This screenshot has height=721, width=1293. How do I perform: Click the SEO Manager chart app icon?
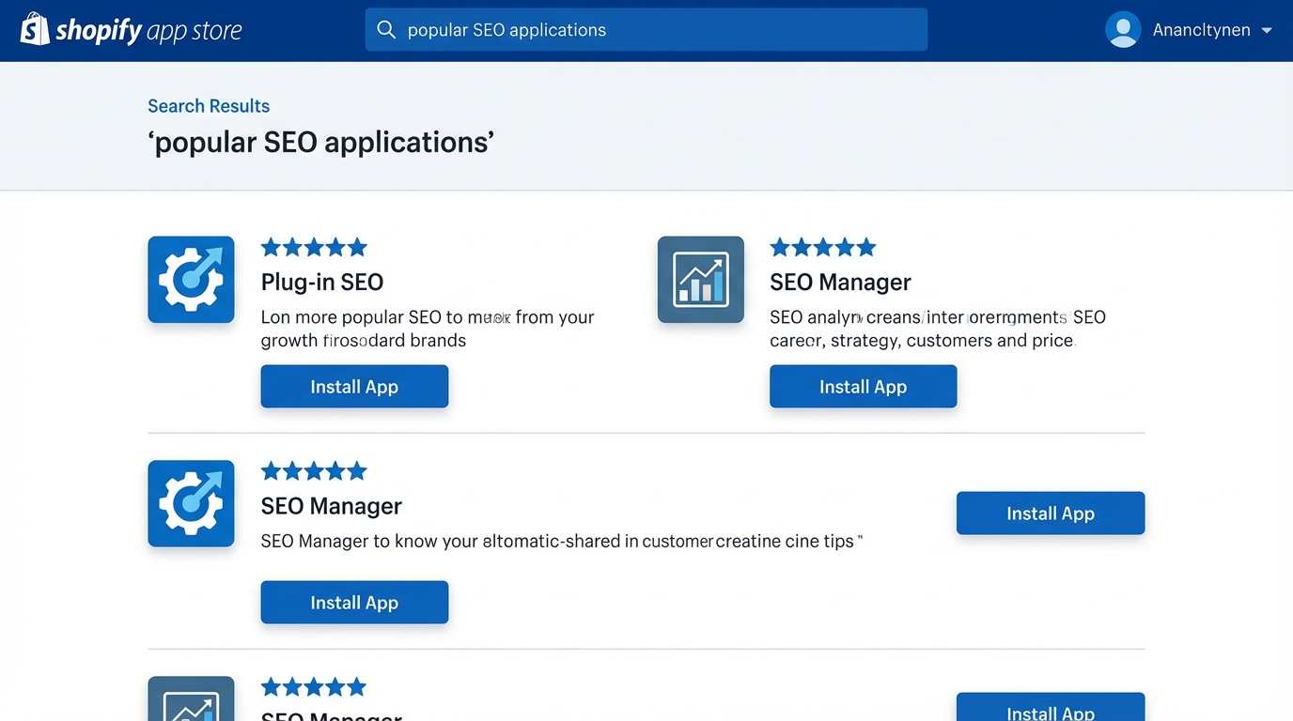(x=700, y=279)
